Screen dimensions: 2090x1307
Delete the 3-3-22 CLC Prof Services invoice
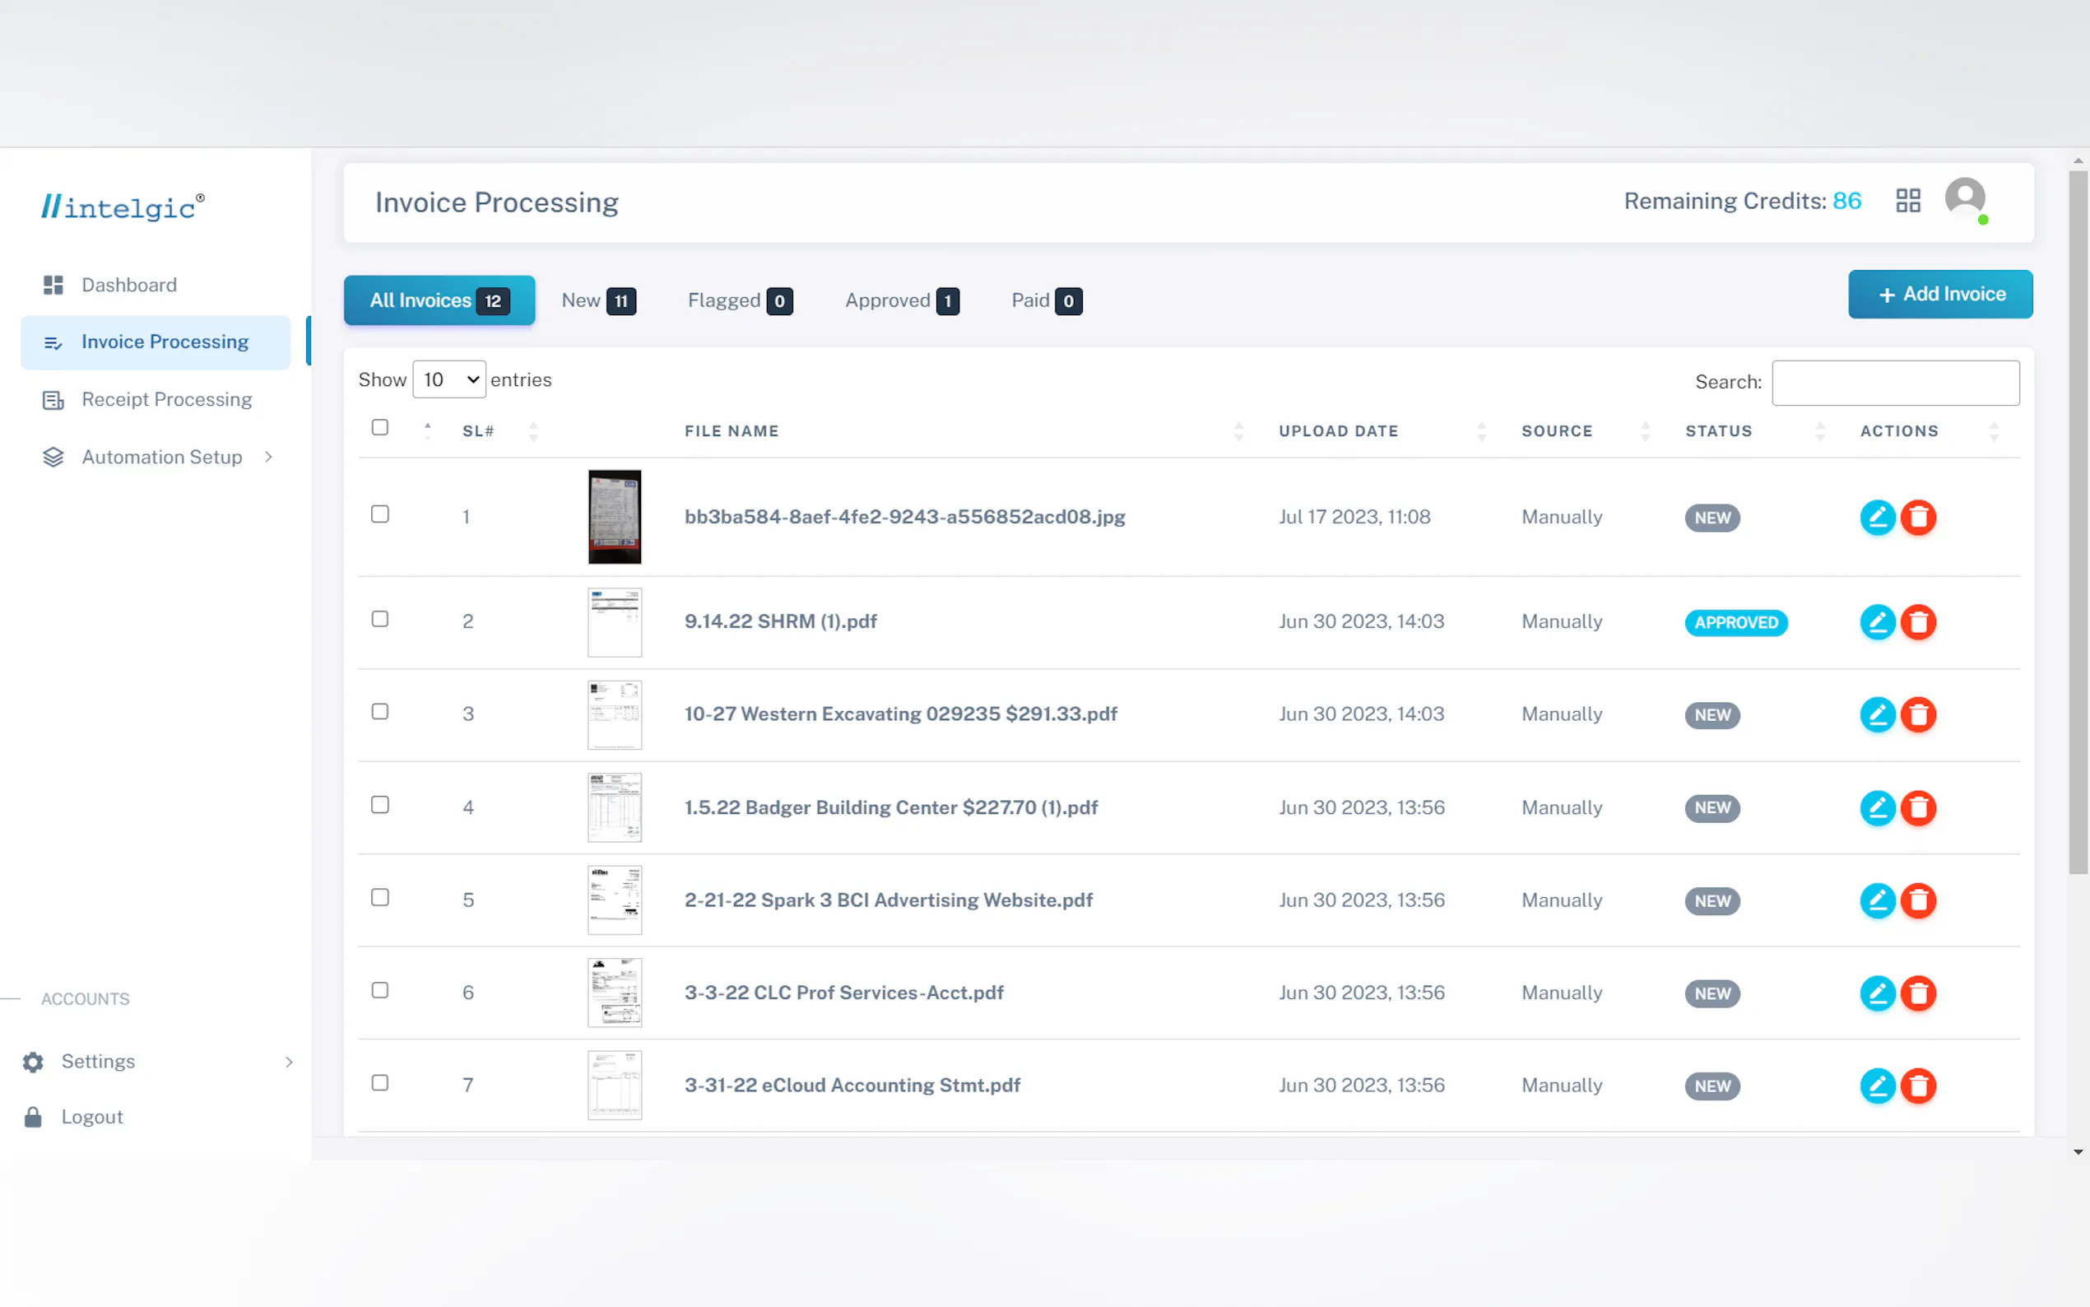point(1918,993)
